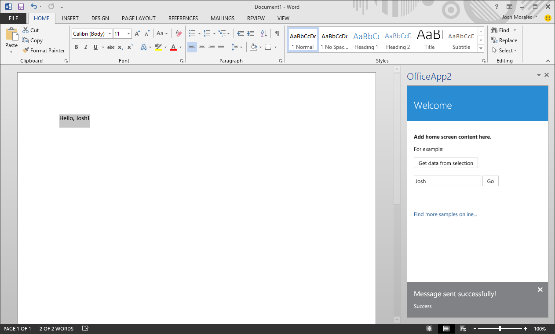Switch to the MAILINGS ribbon tab
Viewport: 555px width, 334px height.
click(x=222, y=18)
